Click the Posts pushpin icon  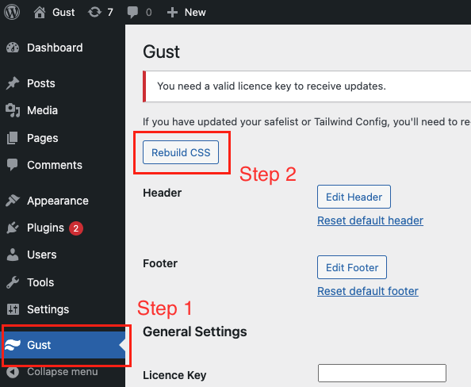coord(13,83)
